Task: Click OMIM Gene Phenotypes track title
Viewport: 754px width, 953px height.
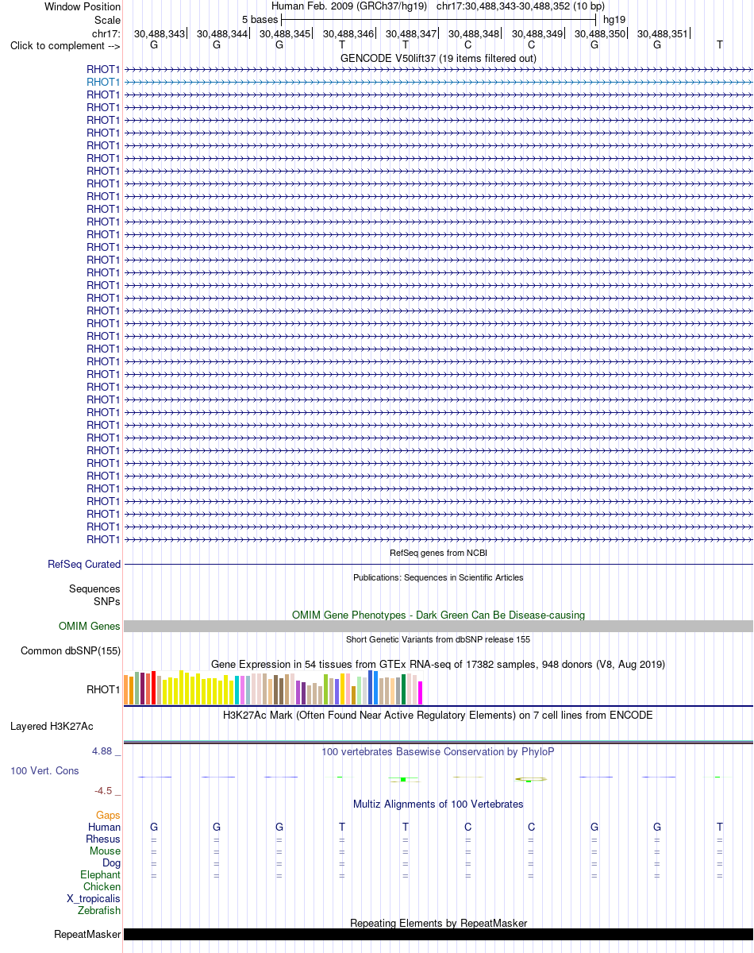Action: pos(438,615)
